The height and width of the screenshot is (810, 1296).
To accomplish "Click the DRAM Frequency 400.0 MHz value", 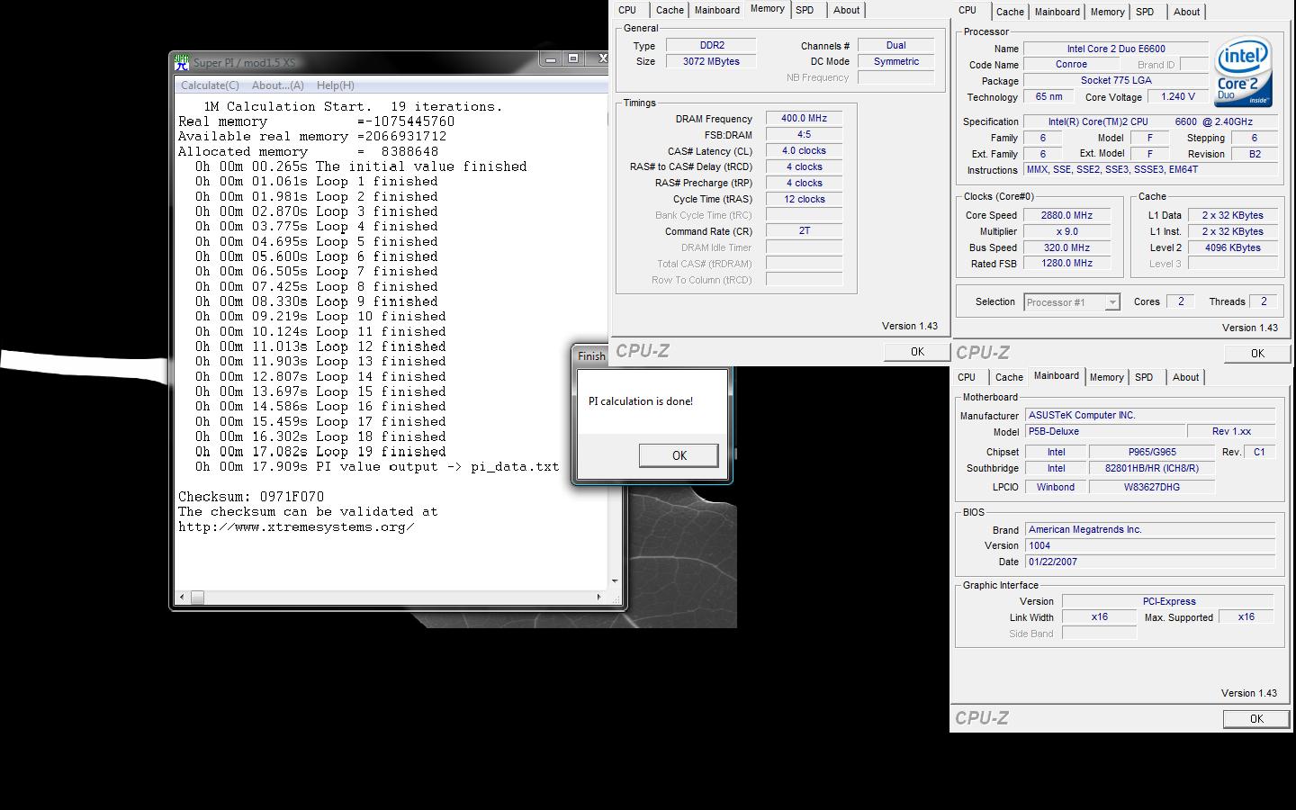I will coord(804,118).
